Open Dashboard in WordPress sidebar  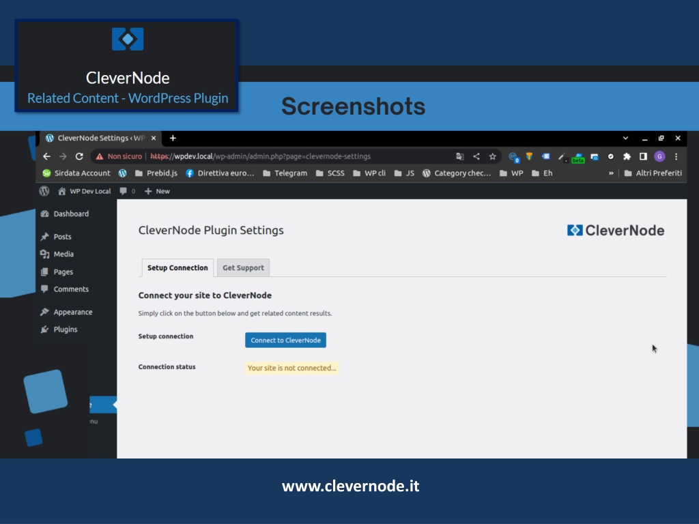(x=65, y=214)
